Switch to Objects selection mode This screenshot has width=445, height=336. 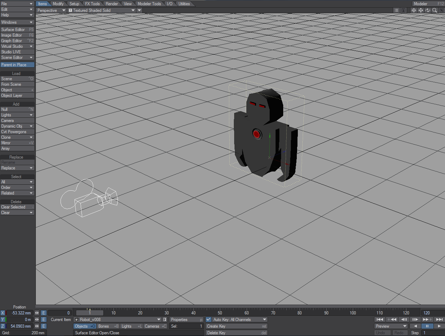(x=85, y=326)
